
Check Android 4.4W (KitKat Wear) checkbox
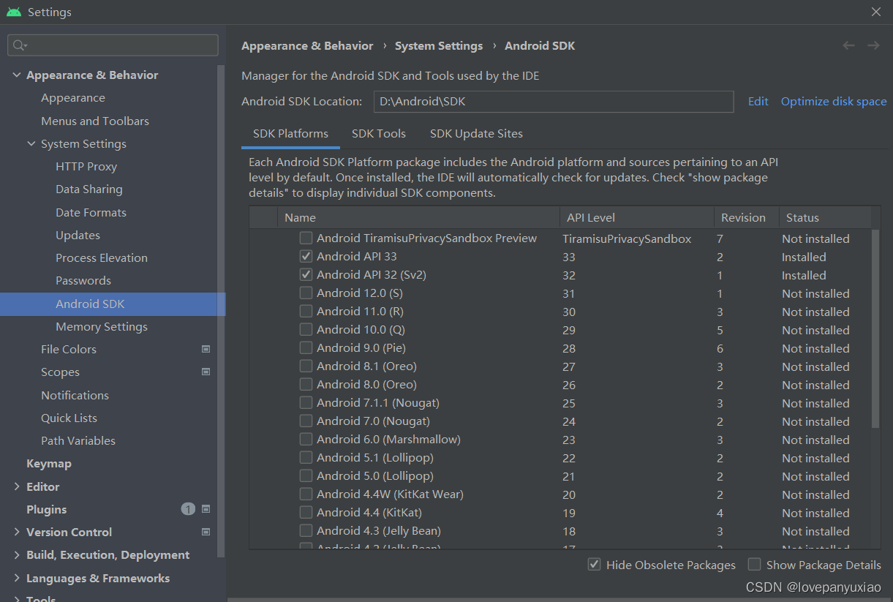click(306, 494)
